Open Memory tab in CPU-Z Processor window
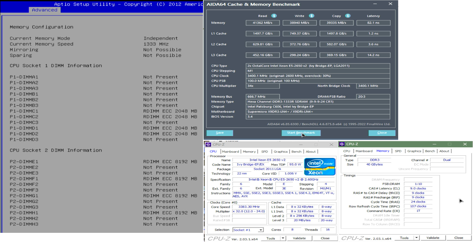 249,152
